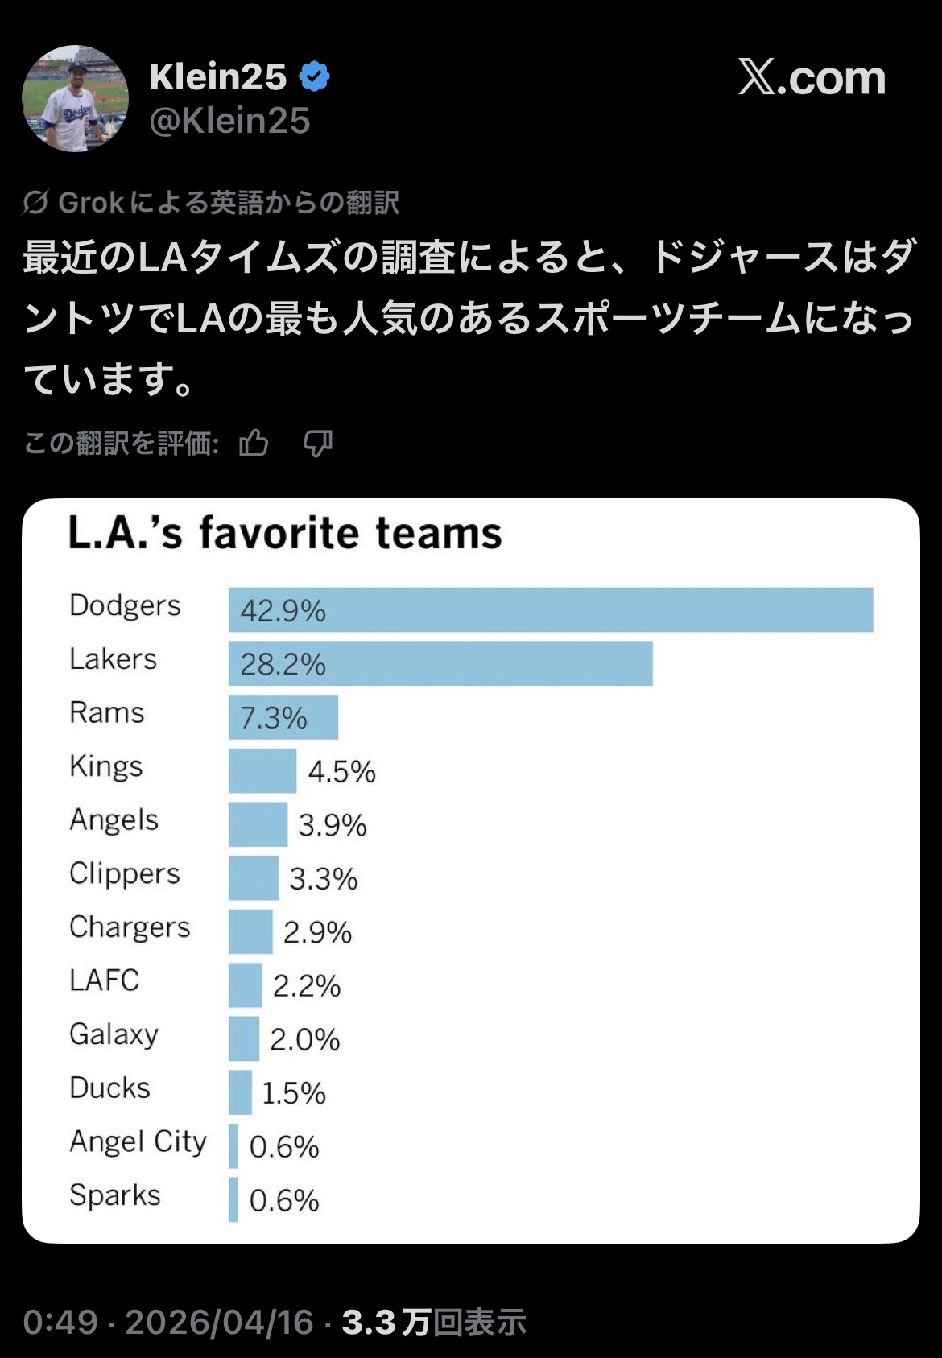Click the blue verified badge next to Klein25

click(x=315, y=77)
